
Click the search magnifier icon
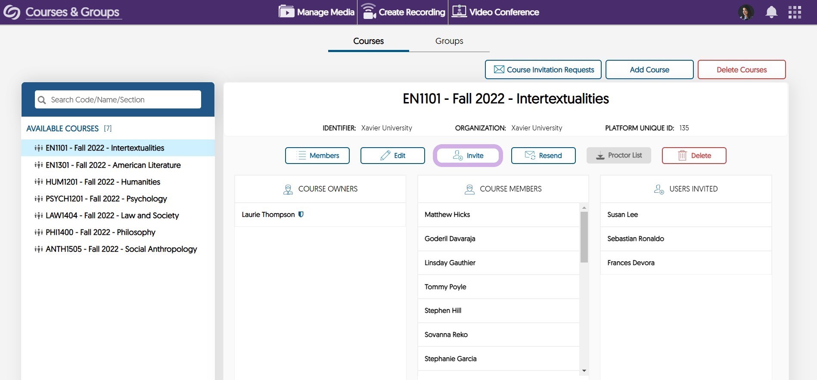point(42,100)
